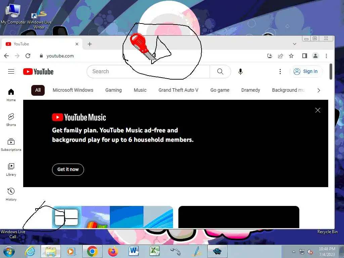Open Subscriptions in sidebar
Image resolution: width=344 pixels, height=258 pixels.
[11, 144]
